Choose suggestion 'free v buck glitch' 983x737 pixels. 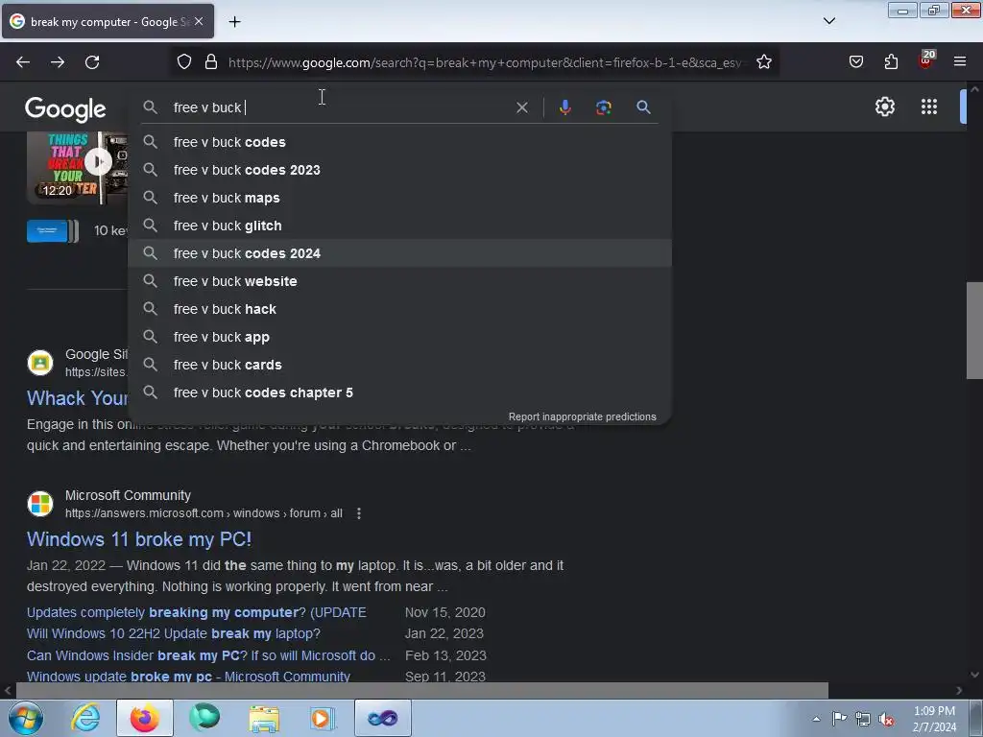click(399, 226)
